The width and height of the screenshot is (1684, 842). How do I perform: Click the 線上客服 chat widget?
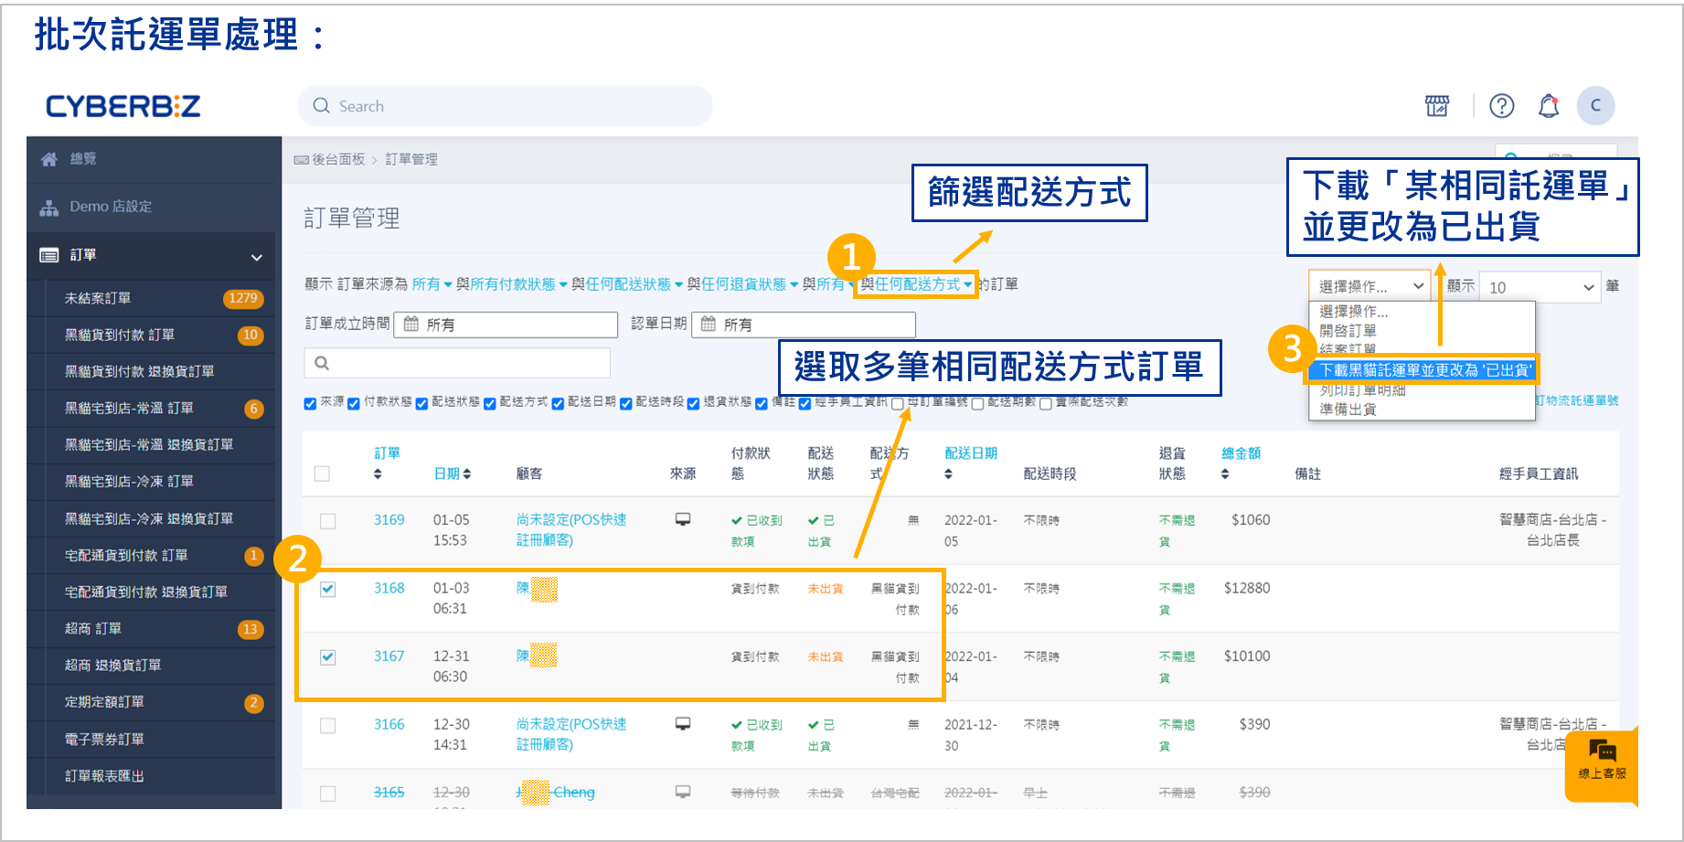coord(1602,761)
